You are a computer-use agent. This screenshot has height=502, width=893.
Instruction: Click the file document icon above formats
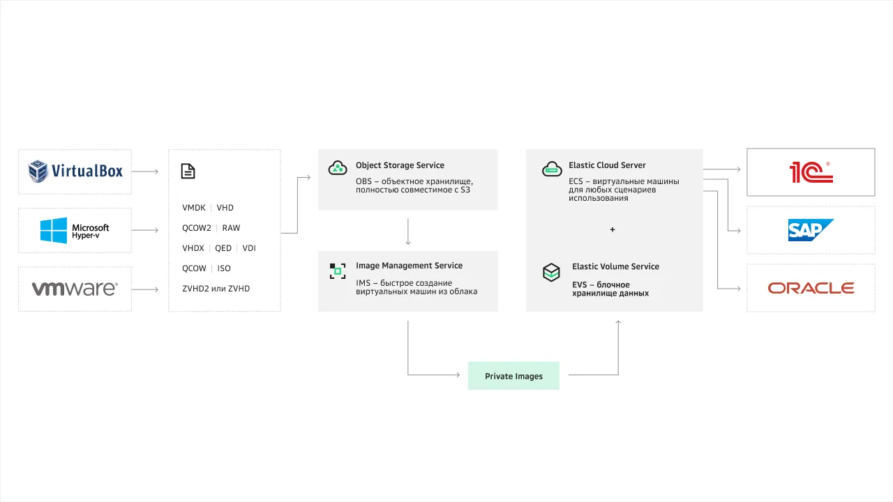(188, 171)
